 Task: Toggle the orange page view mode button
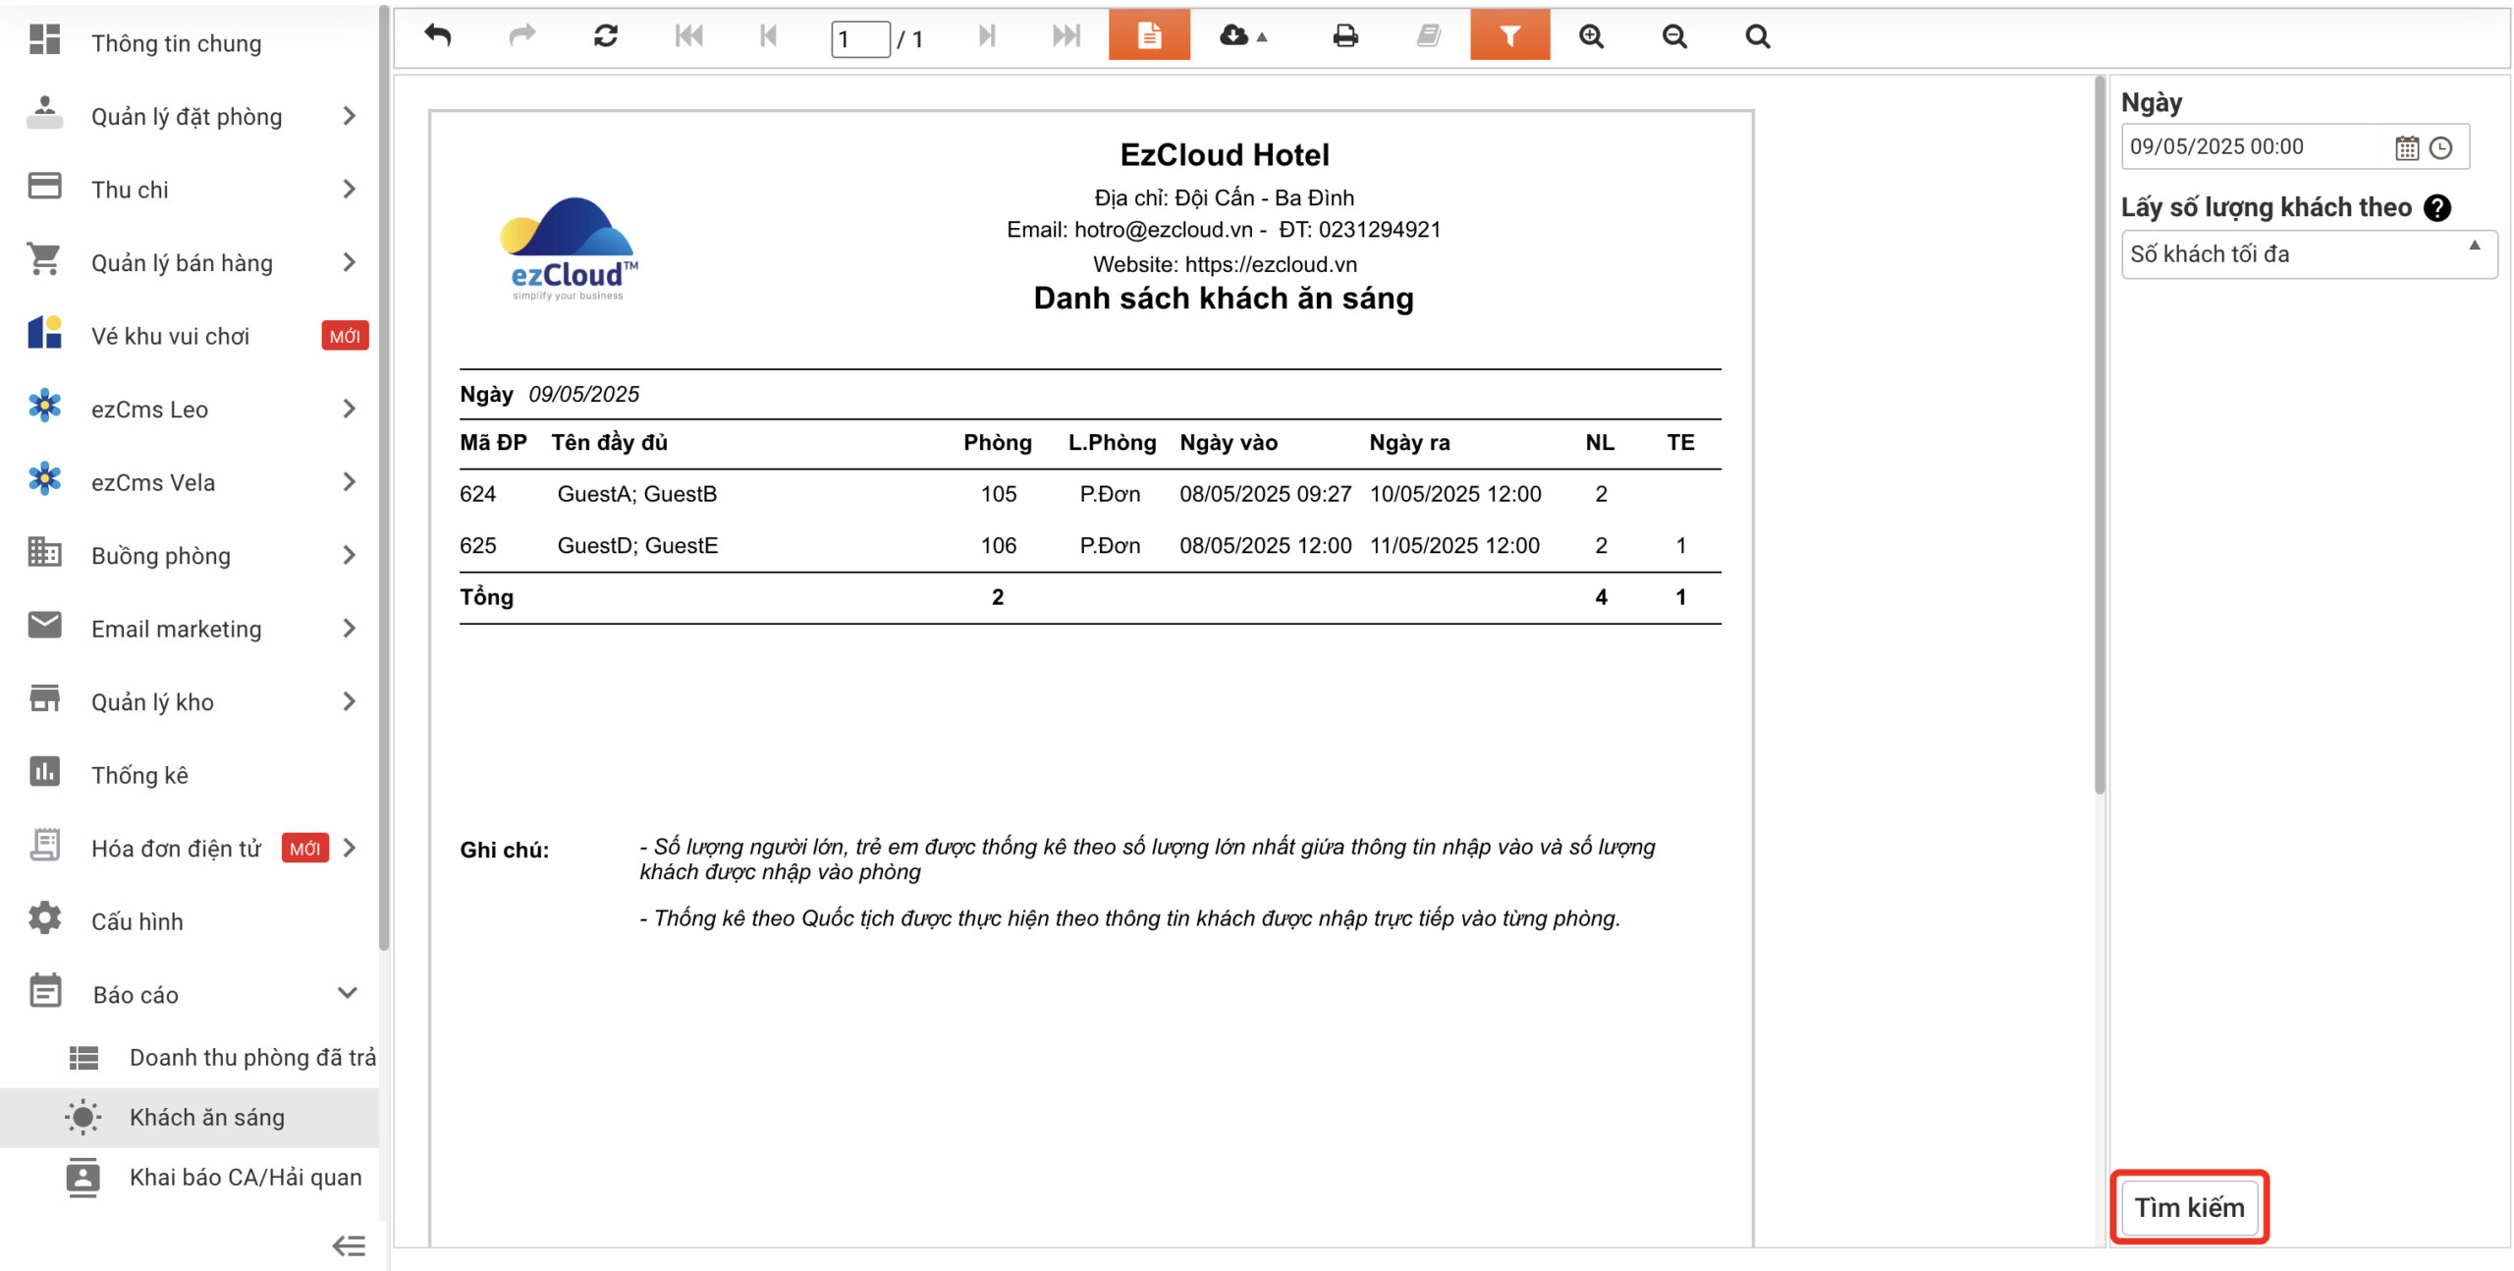point(1149,36)
